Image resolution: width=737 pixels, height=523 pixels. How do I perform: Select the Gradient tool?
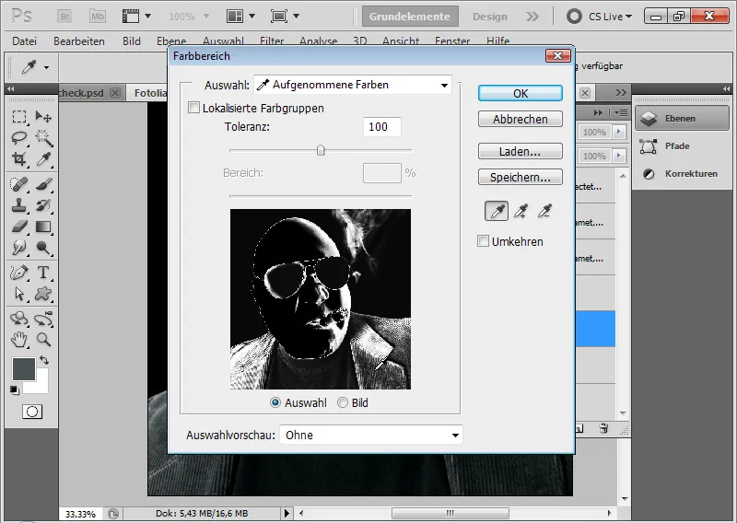(43, 227)
